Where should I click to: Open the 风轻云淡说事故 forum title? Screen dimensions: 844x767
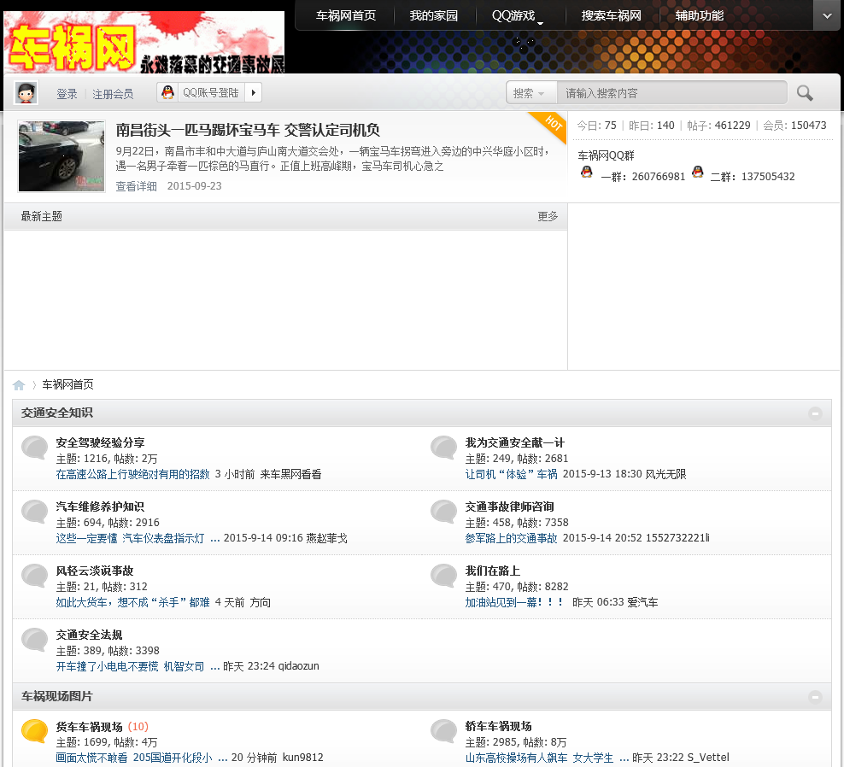[x=95, y=571]
